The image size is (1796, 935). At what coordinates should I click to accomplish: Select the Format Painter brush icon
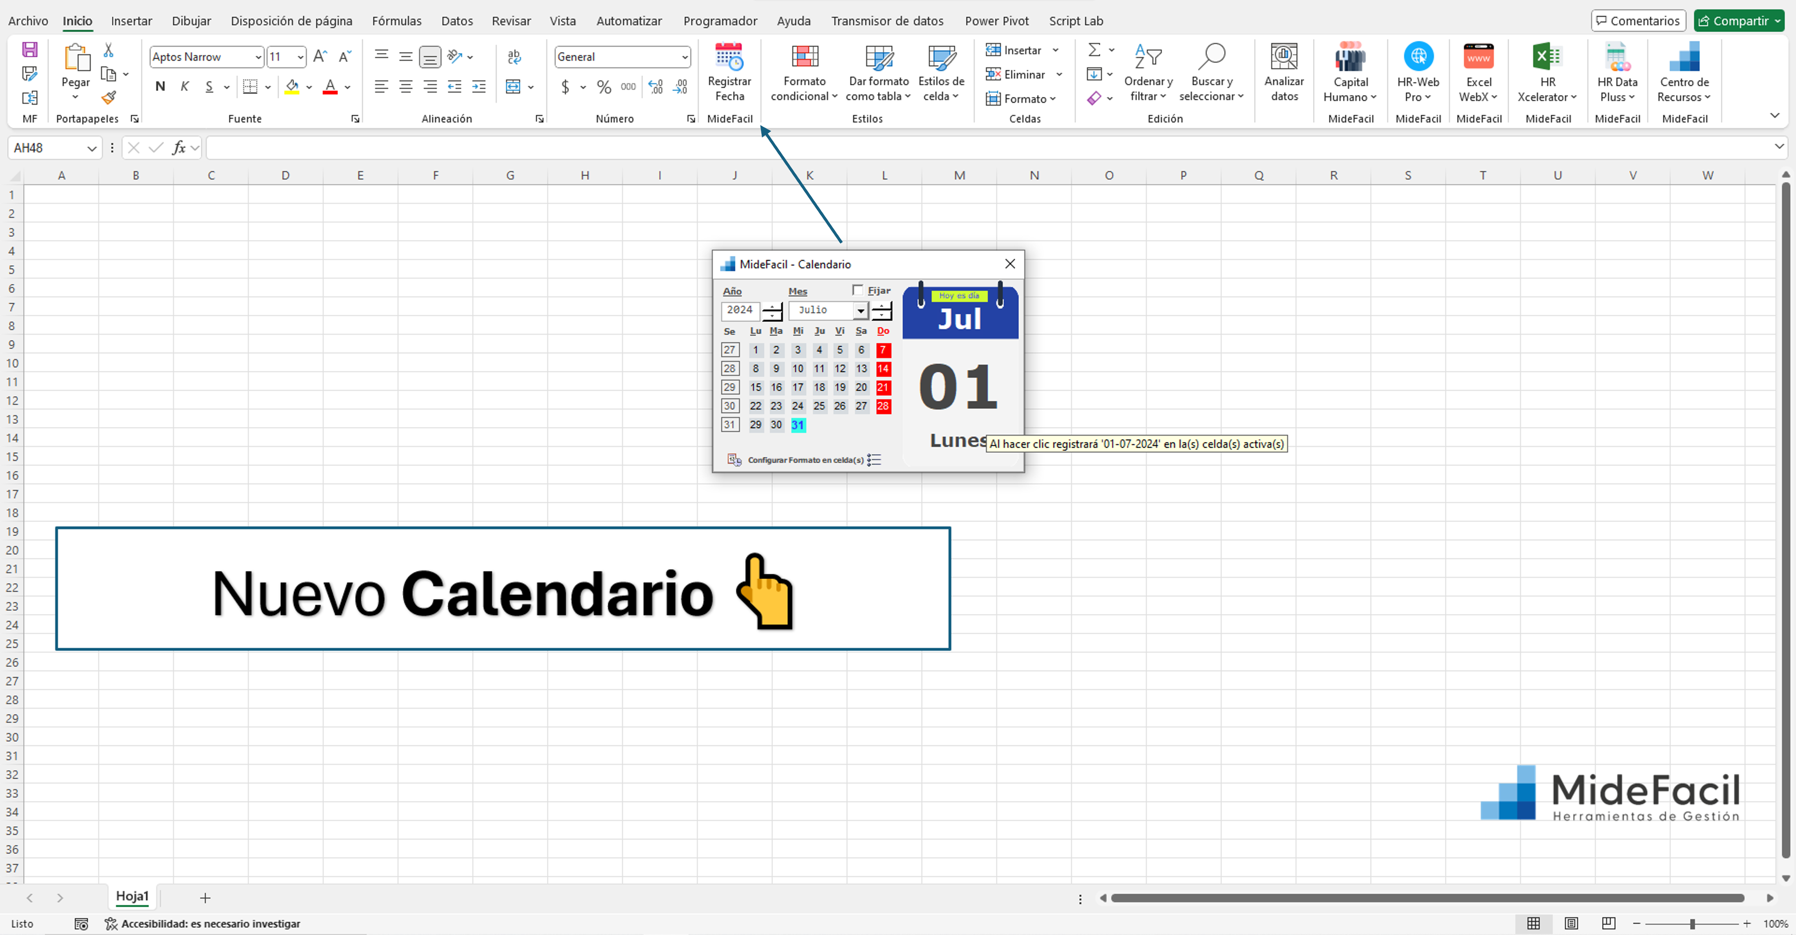click(108, 98)
